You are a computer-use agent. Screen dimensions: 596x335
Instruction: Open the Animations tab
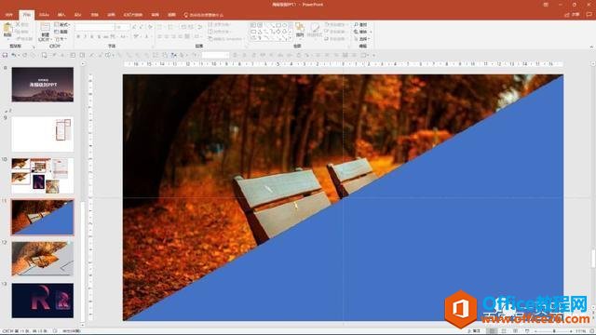click(111, 15)
